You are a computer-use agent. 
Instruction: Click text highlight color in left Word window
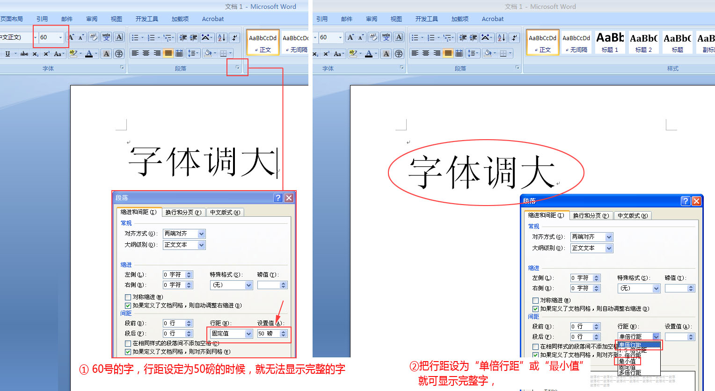(73, 54)
